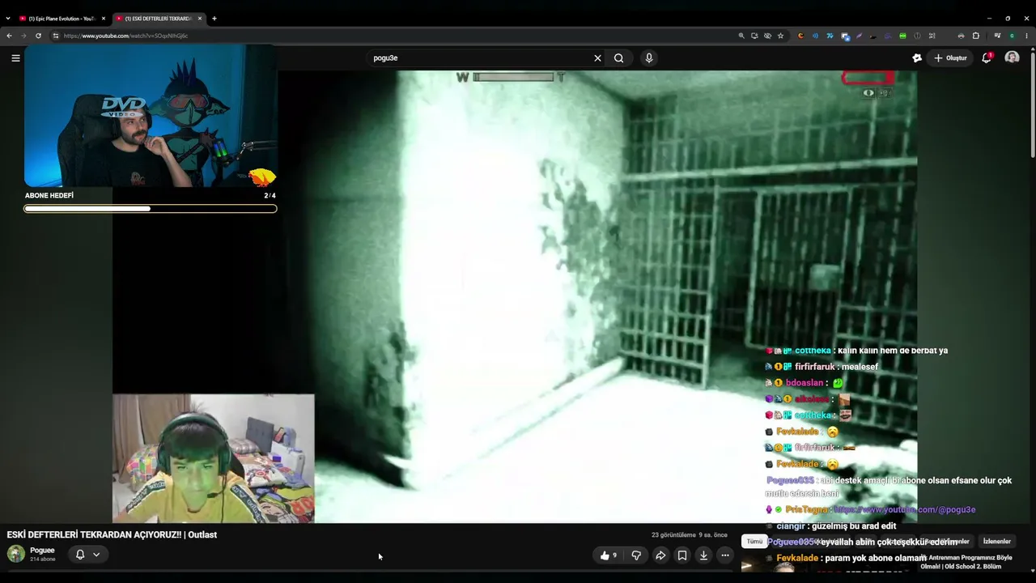View site information in address bar
Viewport: 1036px width, 583px height.
56,36
